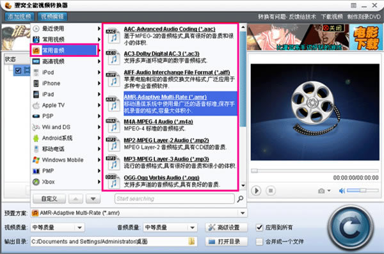Mute audio with the speaker icon
The height and width of the screenshot is (254, 384).
click(342, 191)
